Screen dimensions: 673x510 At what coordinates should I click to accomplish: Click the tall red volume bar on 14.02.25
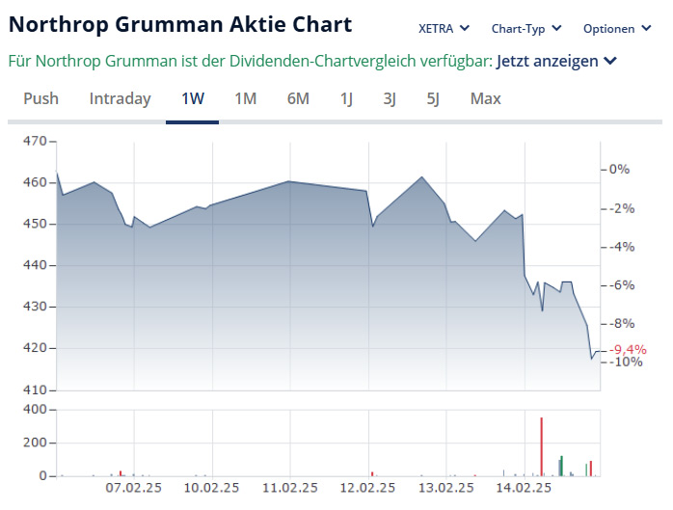pyautogui.click(x=542, y=446)
